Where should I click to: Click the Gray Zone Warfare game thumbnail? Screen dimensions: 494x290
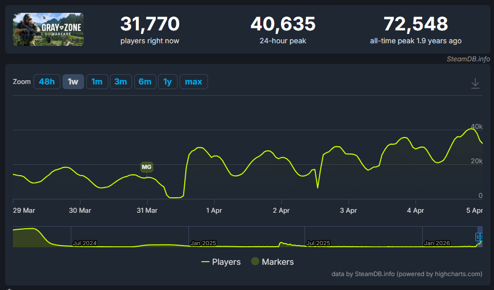pyautogui.click(x=48, y=29)
